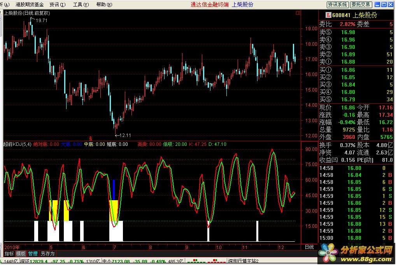Click the 最低 16.72 value
The width and height of the screenshot is (396, 265).
click(385, 122)
